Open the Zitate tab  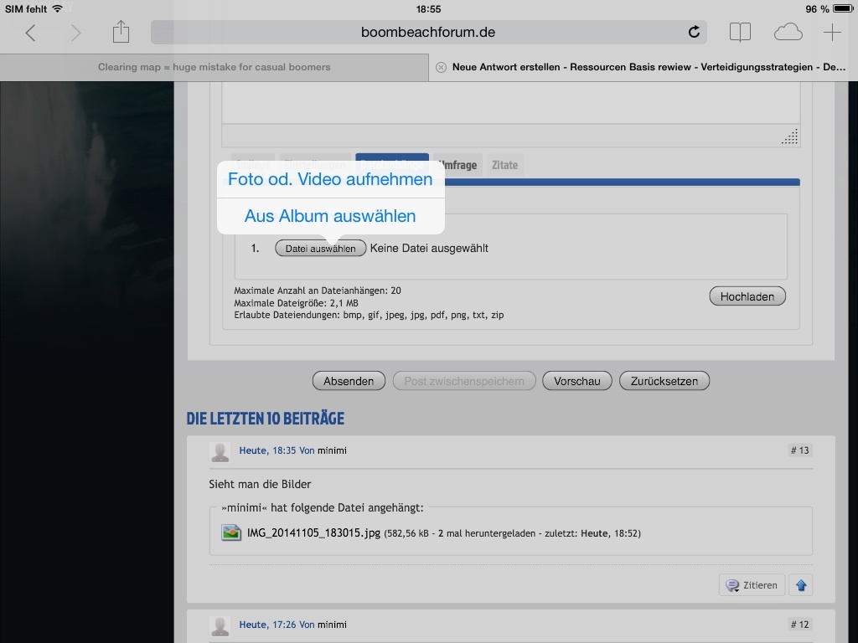point(504,165)
